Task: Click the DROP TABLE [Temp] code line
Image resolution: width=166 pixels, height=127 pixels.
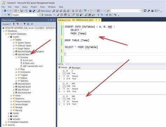Action: tap(77, 40)
